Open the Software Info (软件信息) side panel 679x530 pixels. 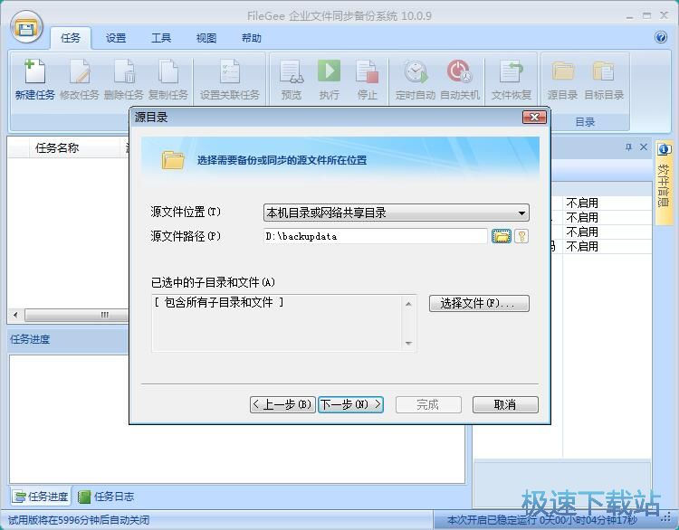pos(664,182)
